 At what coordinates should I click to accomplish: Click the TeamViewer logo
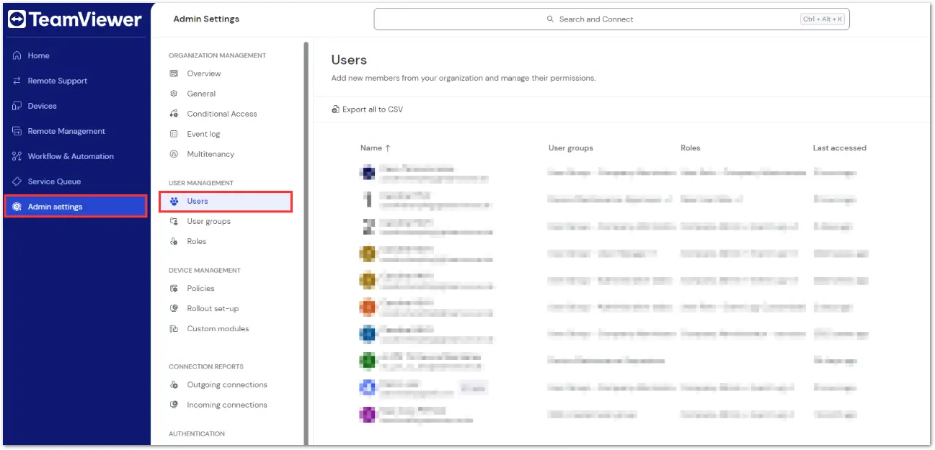tap(74, 19)
